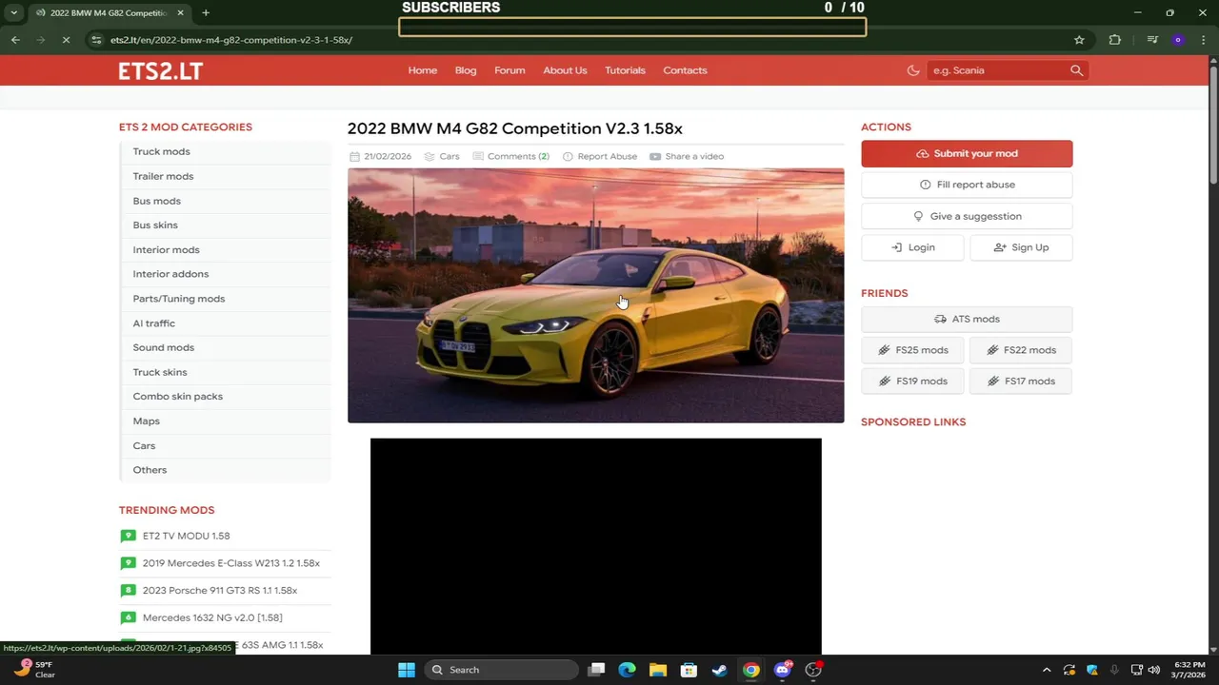This screenshot has width=1219, height=685.
Task: Open 2019 Mercedes E-Class W213 trending mod
Action: [x=230, y=563]
